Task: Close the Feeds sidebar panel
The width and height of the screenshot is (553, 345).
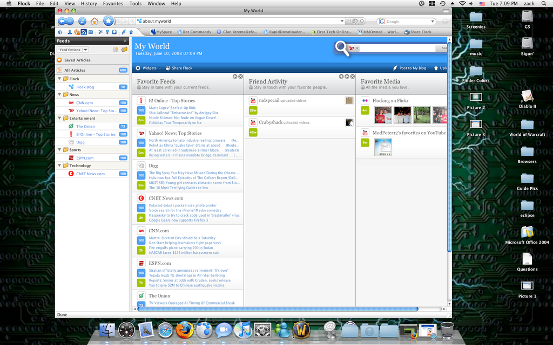Action: pyautogui.click(x=125, y=41)
